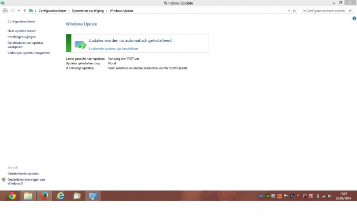Launch Google Chrome from the taskbar

point(12,196)
